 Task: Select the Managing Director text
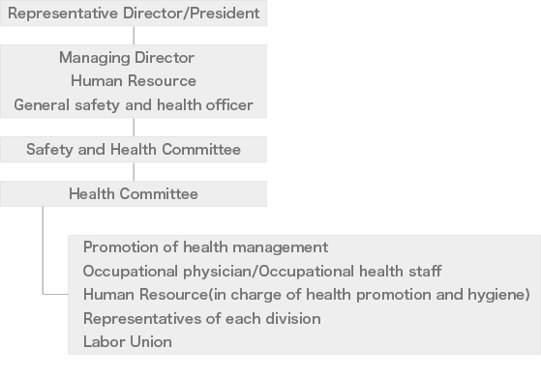point(127,58)
